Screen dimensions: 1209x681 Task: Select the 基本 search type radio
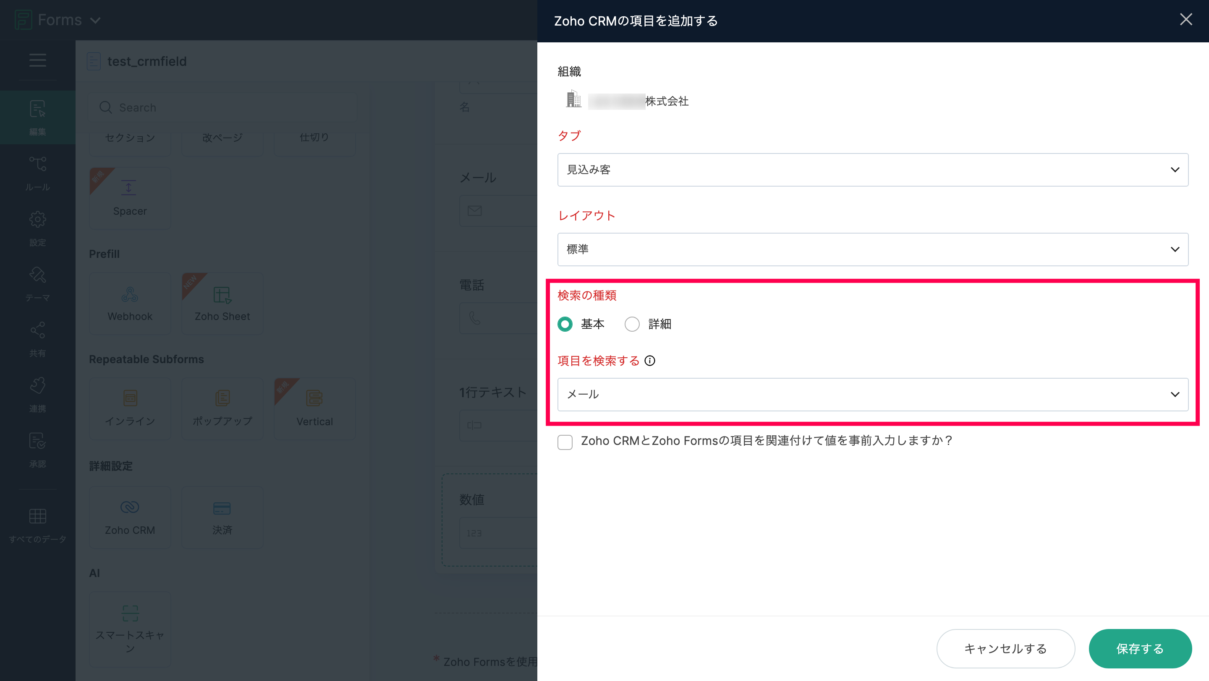point(565,324)
